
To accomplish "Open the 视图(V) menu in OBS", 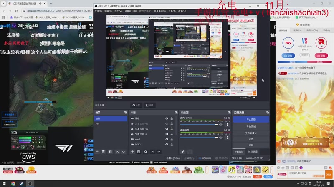I will [118, 11].
